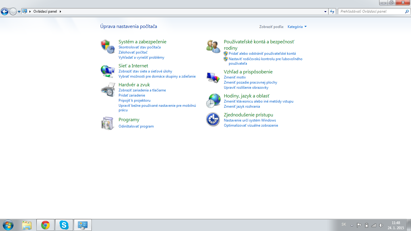Click the Control Panel taskbar button

click(x=82, y=225)
